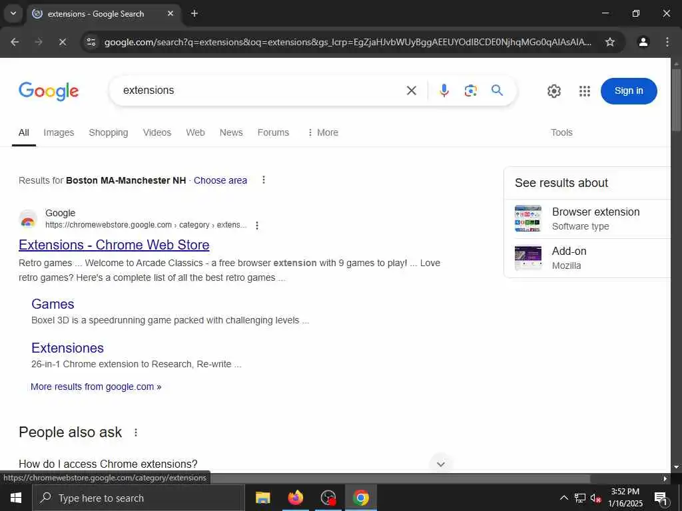Screen dimensions: 682x511
Task: Click the horizontal scrollbar right arrow
Action: pos(665,479)
